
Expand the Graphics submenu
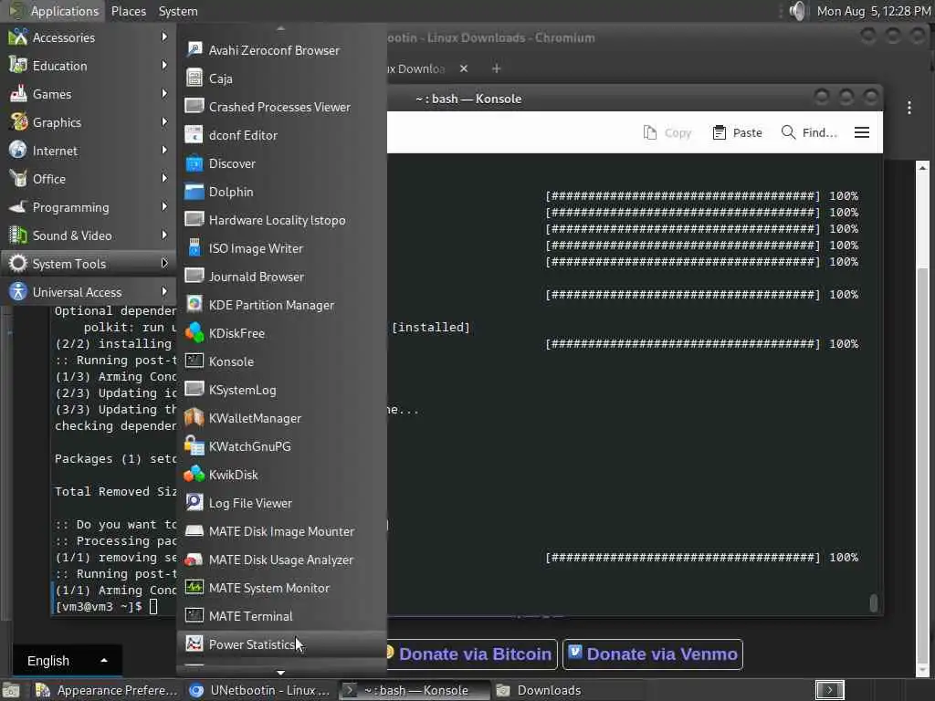tap(89, 122)
